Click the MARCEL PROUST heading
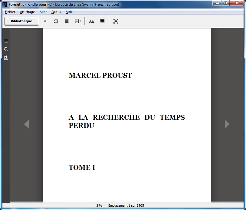 pyautogui.click(x=100, y=75)
